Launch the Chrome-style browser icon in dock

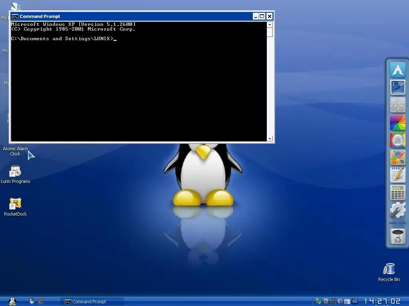coord(397,140)
